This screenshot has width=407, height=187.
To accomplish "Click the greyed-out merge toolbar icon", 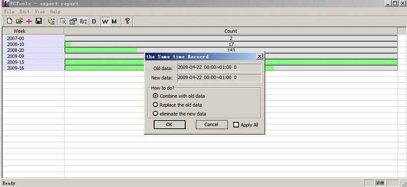I will coord(83,21).
